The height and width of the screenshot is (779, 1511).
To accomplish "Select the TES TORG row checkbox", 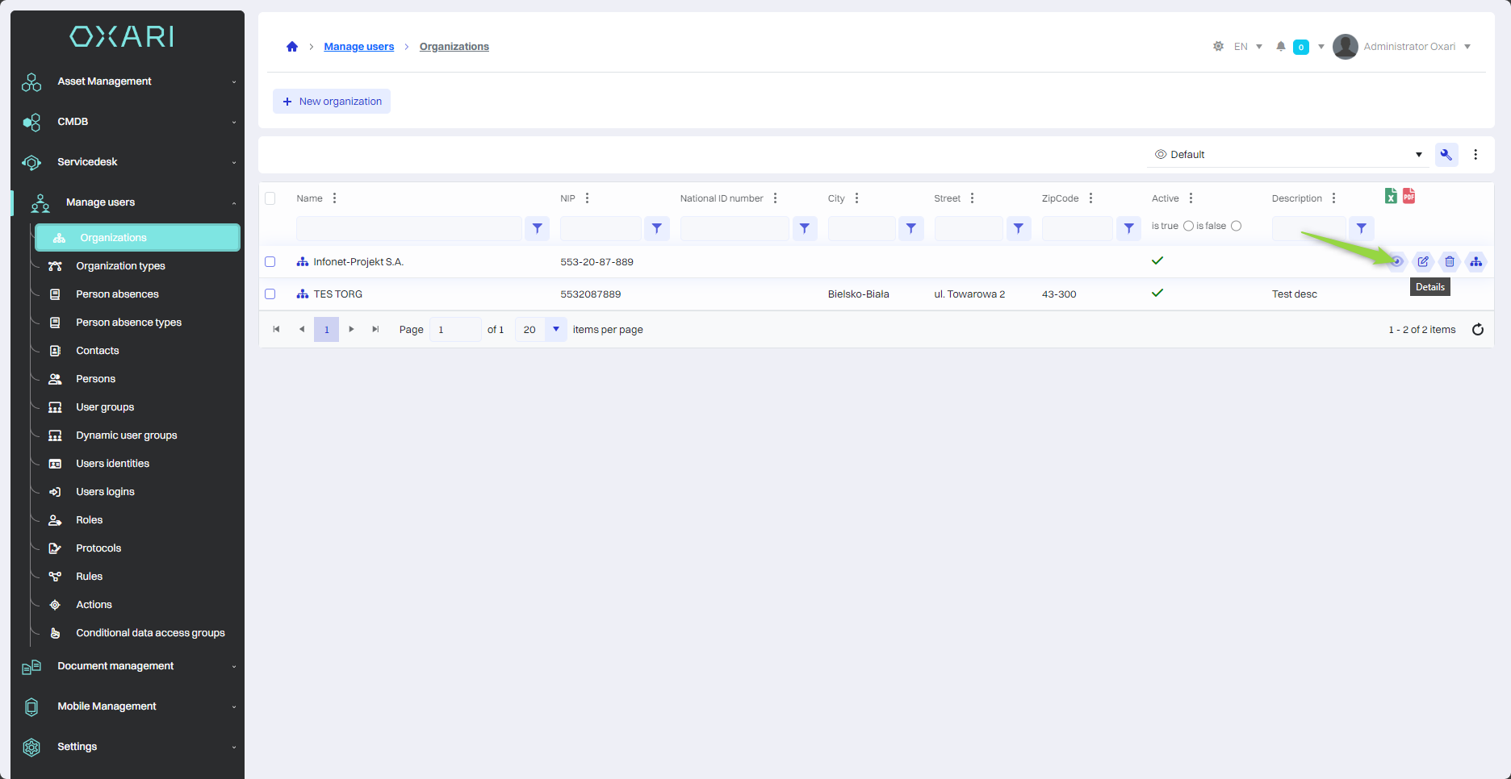I will (x=270, y=294).
